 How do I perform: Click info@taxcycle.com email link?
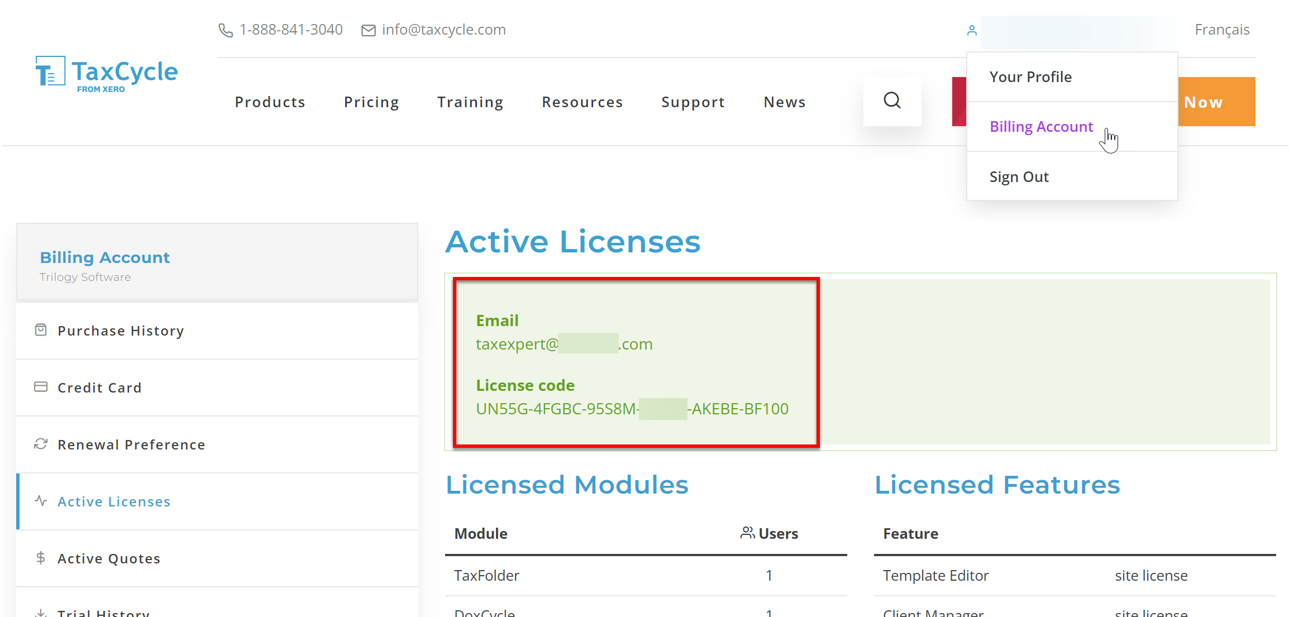coord(443,30)
